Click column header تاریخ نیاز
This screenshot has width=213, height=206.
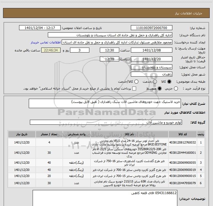coord(22,134)
